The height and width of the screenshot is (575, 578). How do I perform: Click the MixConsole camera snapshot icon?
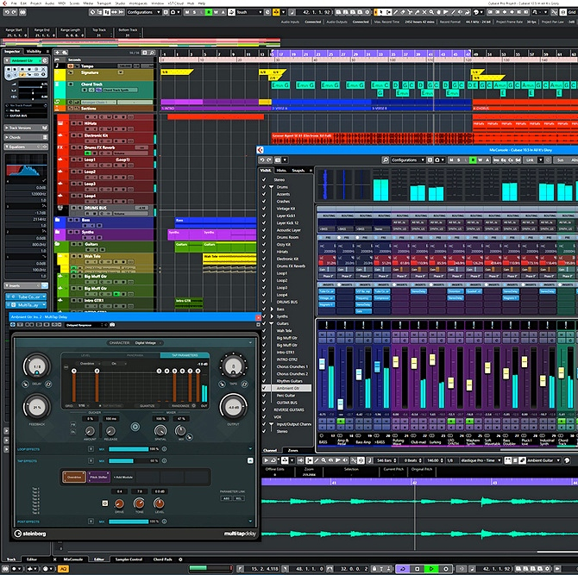pyautogui.click(x=278, y=159)
